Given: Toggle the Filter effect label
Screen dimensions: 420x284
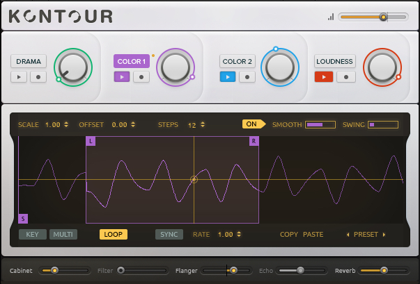Looking at the screenshot, I should 105,271.
